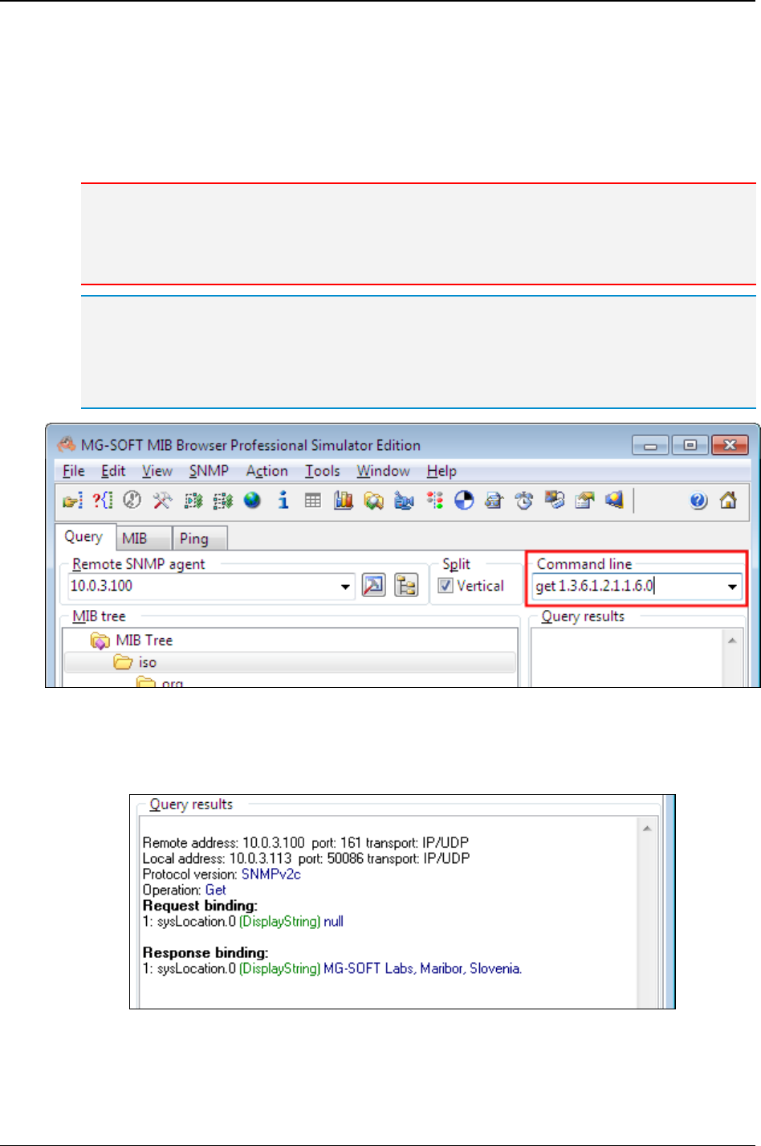Open the Edit menu
The height and width of the screenshot is (1146, 761).
(113, 471)
